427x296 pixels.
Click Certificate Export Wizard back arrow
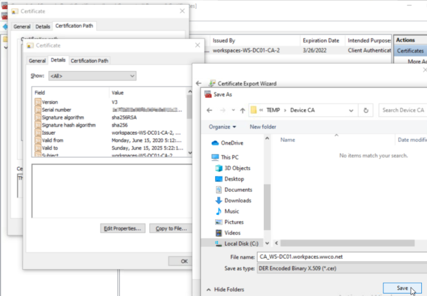point(198,83)
